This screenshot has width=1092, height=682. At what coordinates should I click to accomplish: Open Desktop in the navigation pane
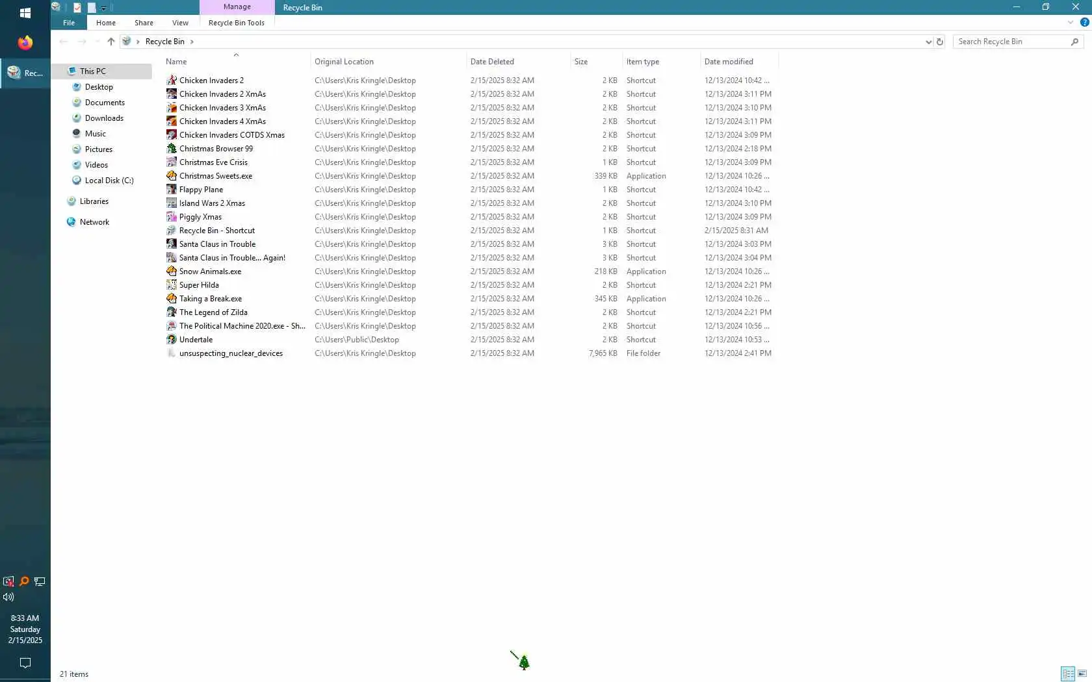click(x=99, y=87)
